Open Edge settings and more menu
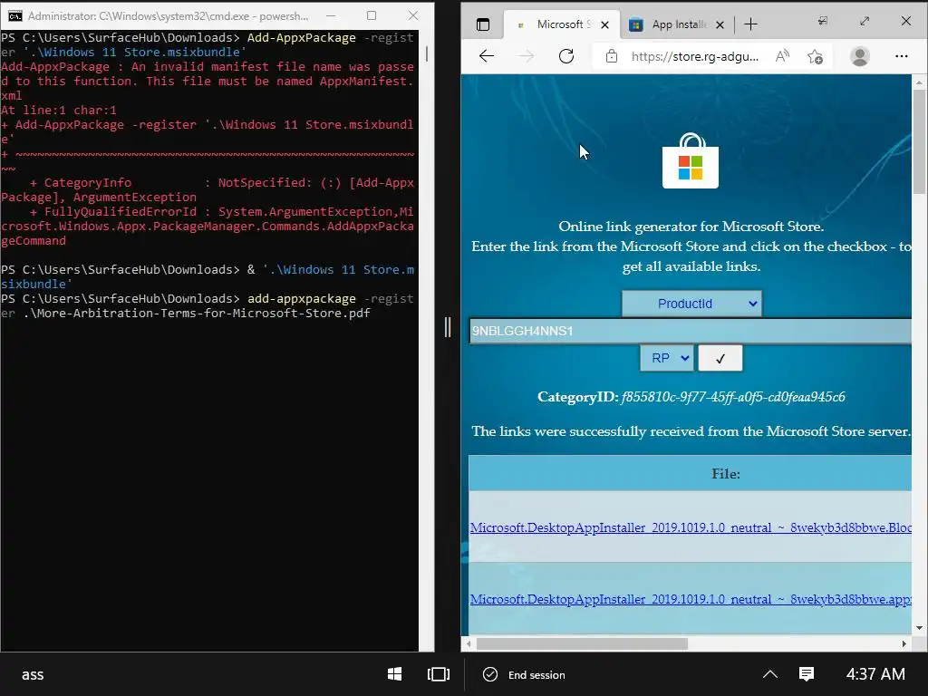The width and height of the screenshot is (928, 696). tap(902, 56)
